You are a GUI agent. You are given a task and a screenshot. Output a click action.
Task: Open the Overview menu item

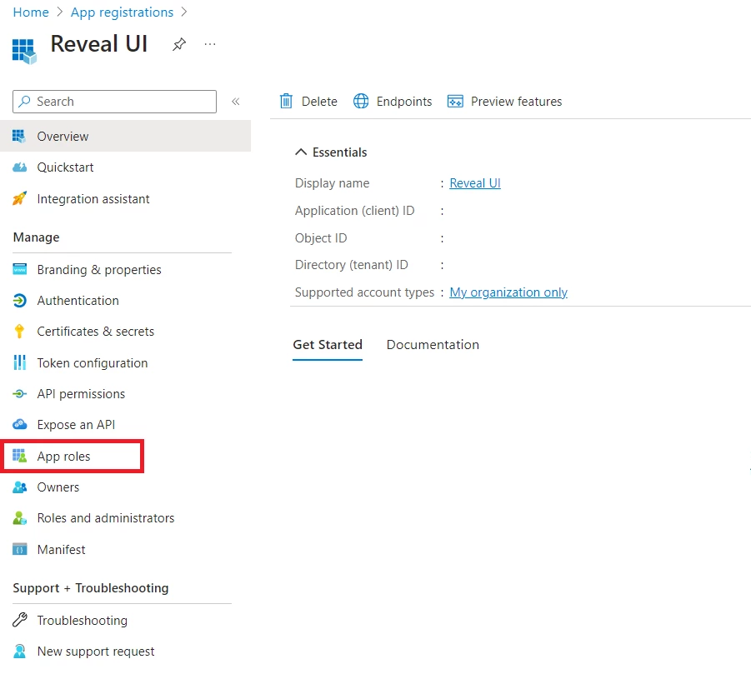point(126,137)
